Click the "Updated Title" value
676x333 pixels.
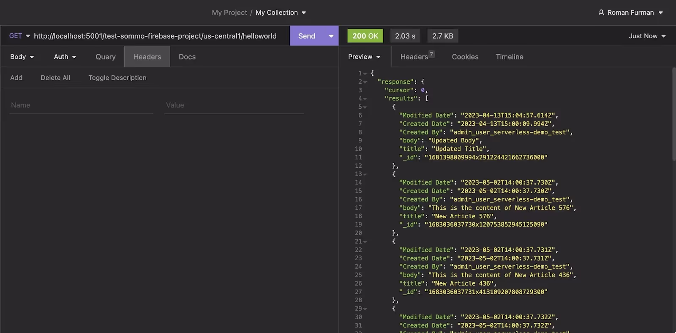[x=460, y=149]
